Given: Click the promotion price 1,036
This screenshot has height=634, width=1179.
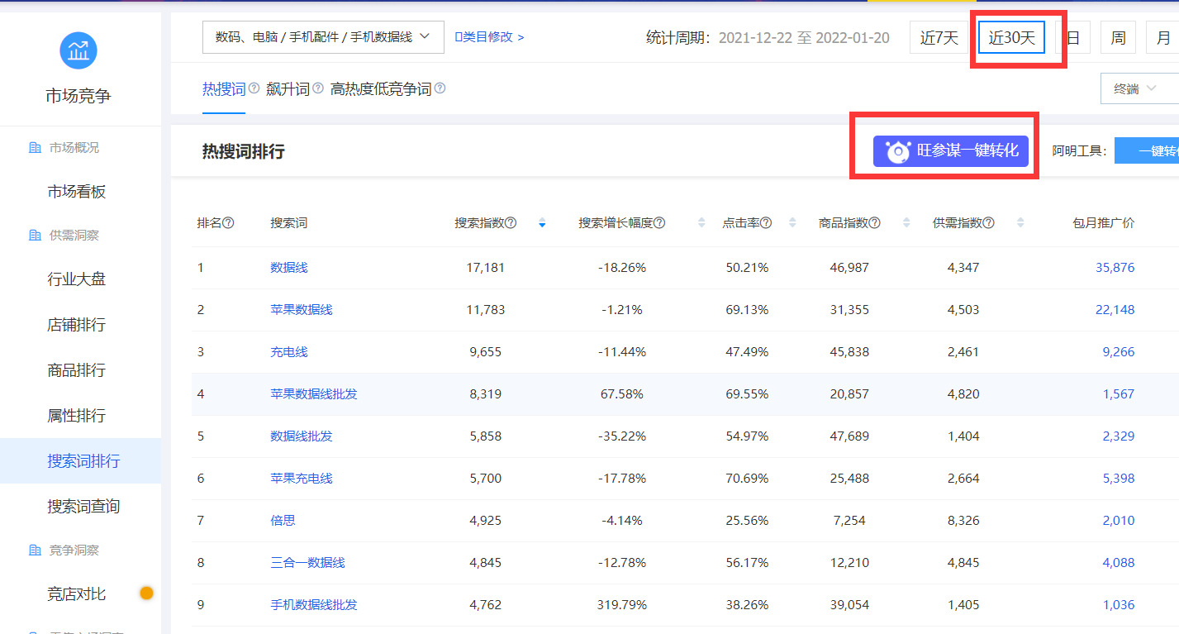Looking at the screenshot, I should point(1119,605).
